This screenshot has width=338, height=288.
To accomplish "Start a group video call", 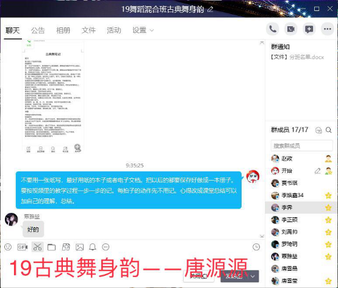I will (x=291, y=29).
